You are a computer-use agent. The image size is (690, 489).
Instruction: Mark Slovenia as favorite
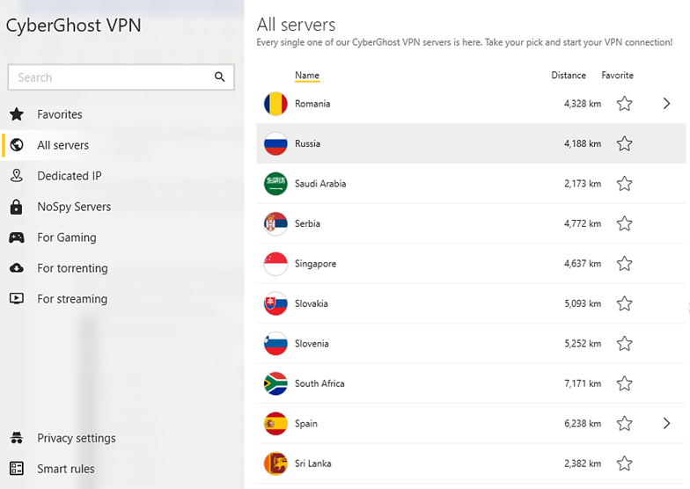(x=625, y=343)
